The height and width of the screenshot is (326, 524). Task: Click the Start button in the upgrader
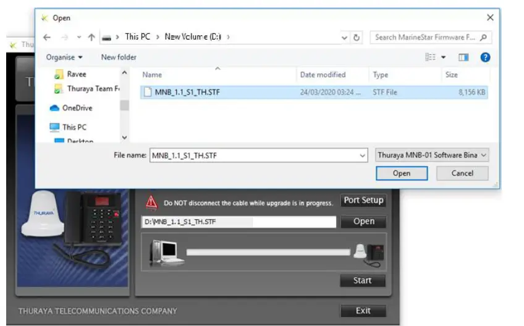363,280
